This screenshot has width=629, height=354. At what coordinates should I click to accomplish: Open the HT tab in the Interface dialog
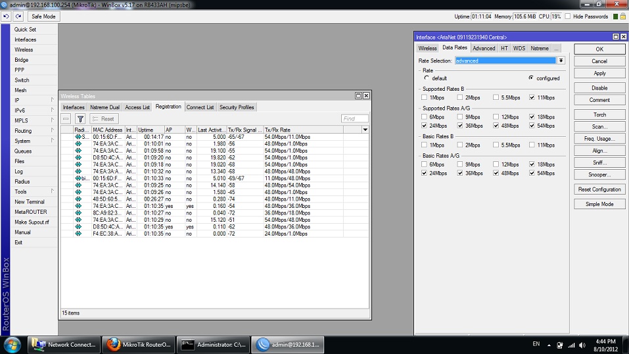coord(504,48)
